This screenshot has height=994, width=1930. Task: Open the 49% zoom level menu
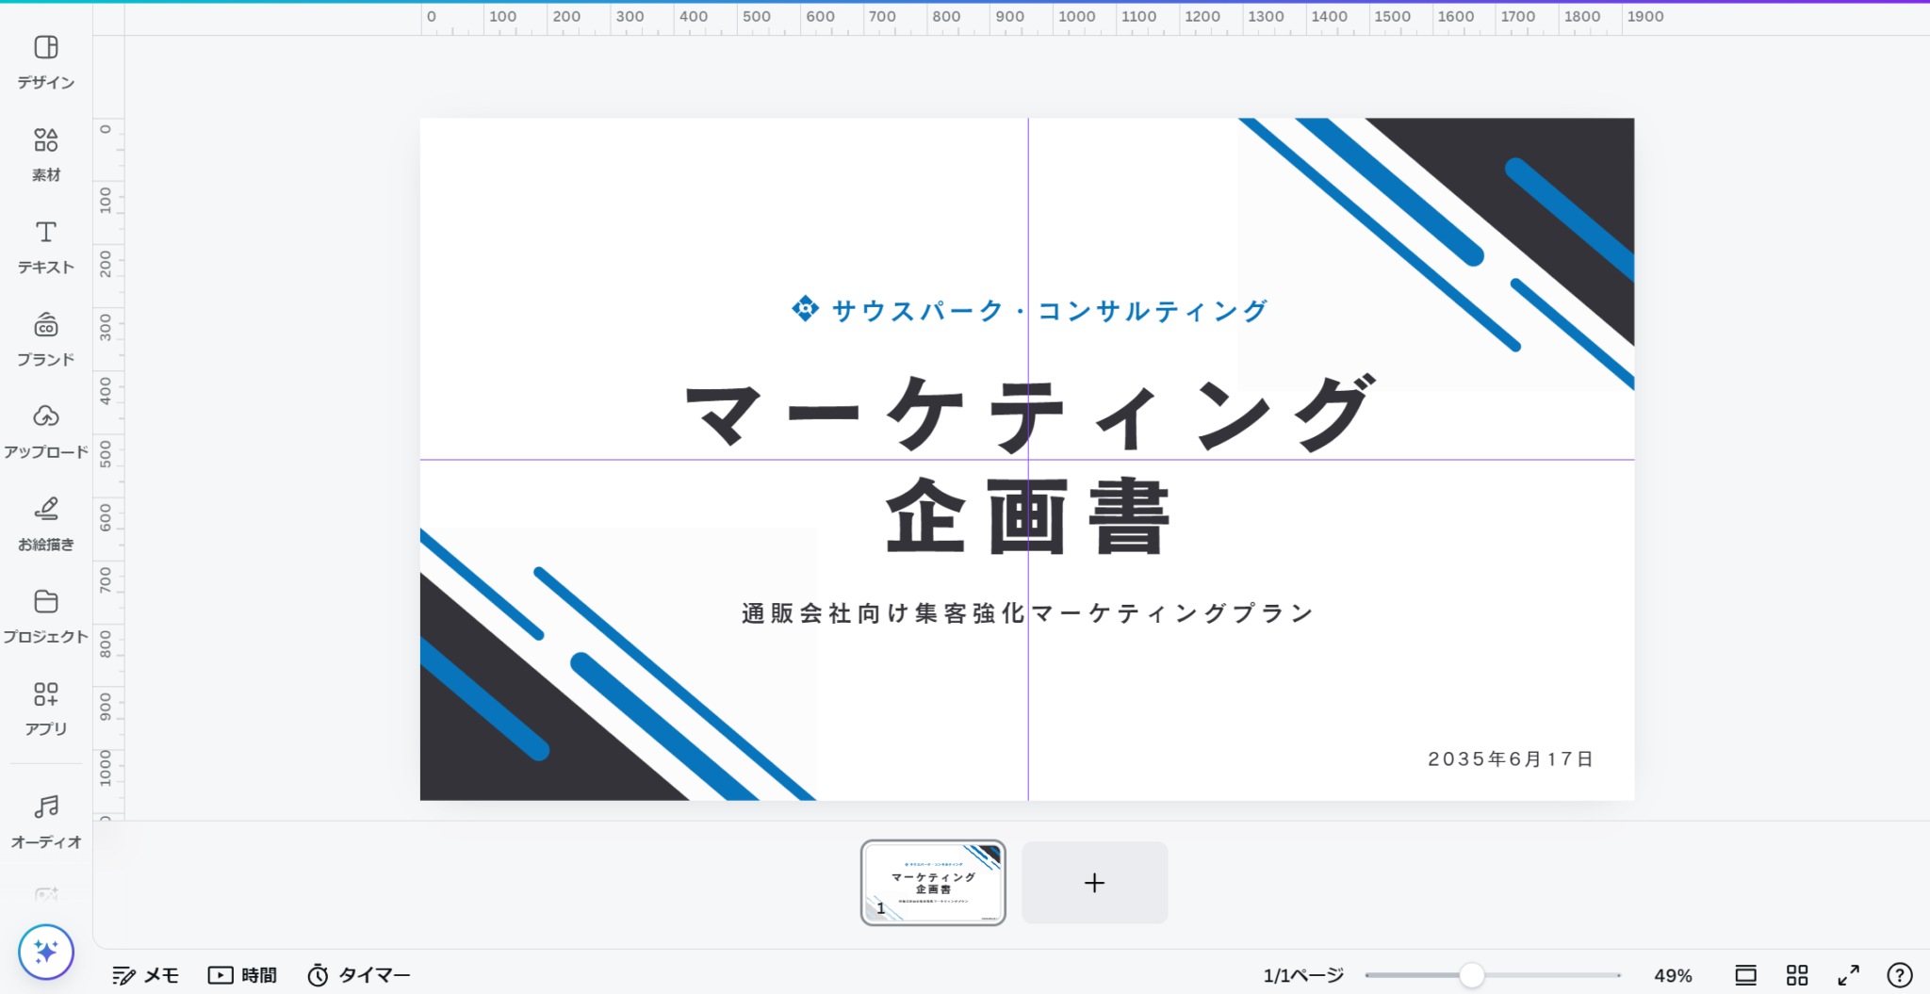1673,975
